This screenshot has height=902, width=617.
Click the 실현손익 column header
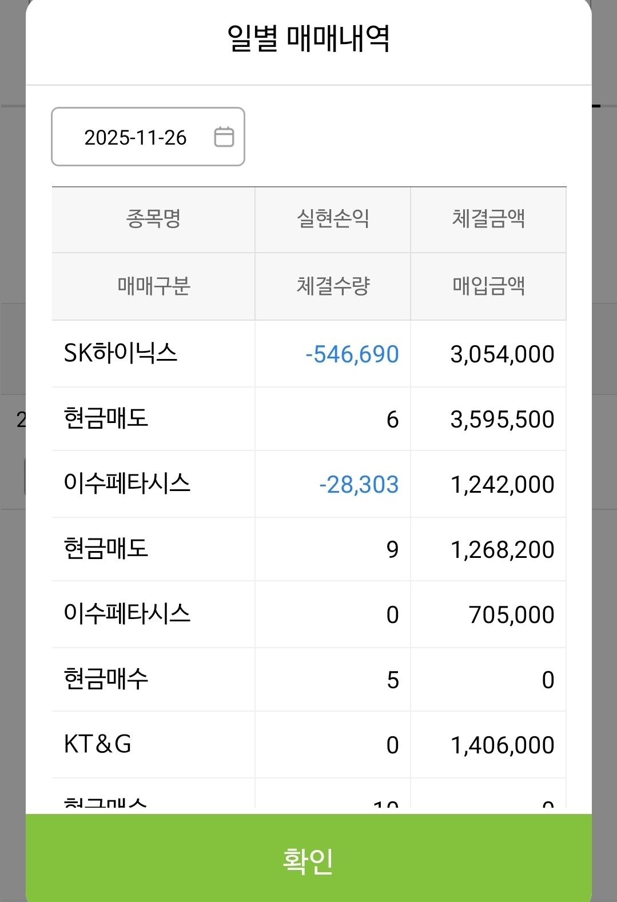pyautogui.click(x=333, y=219)
